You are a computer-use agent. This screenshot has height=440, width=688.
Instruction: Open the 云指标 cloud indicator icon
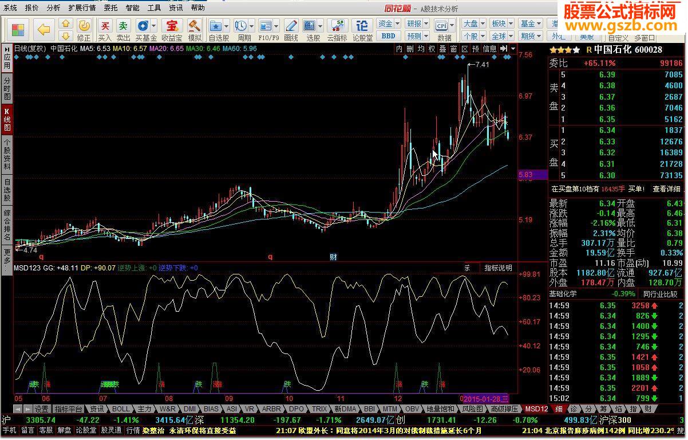[x=337, y=29]
